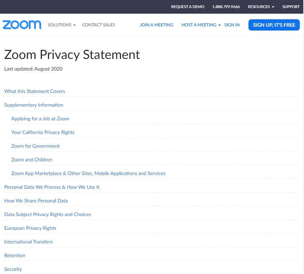Jump to Personal Data We Process section

(52, 187)
